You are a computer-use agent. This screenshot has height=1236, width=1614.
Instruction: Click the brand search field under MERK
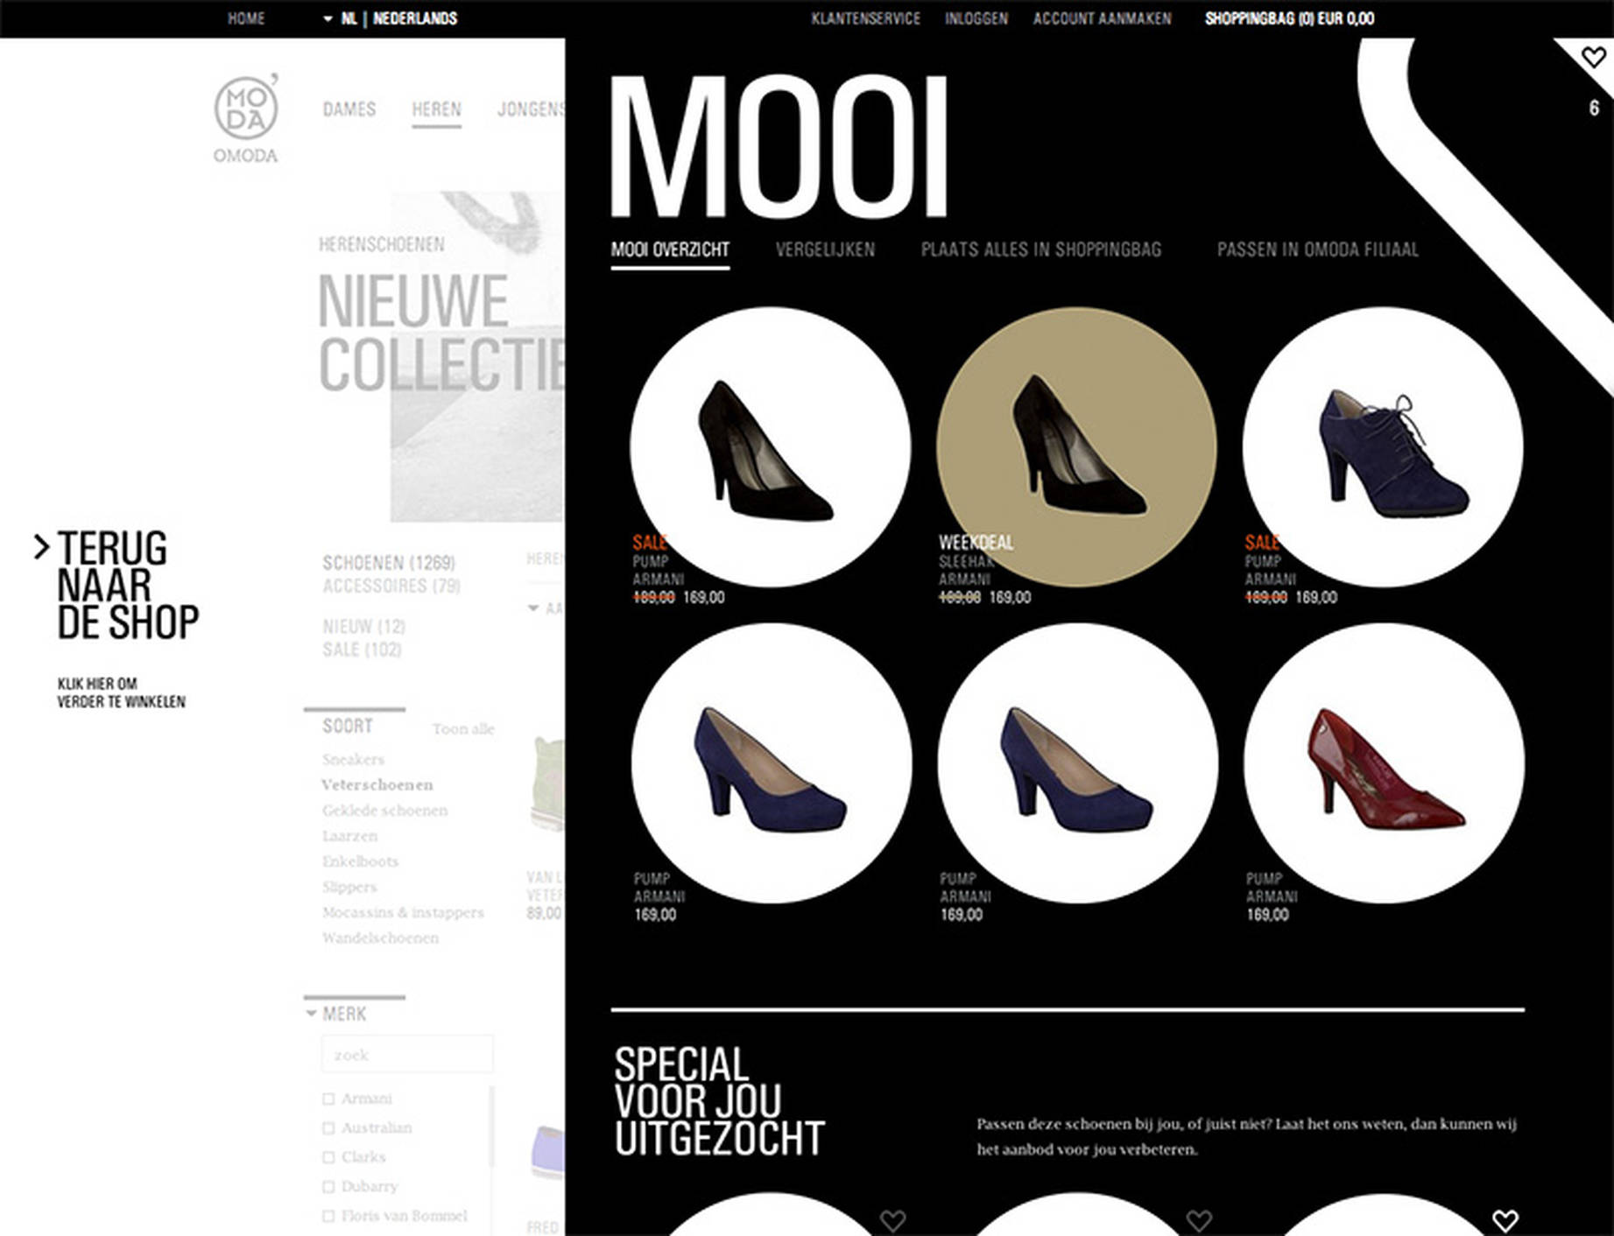click(407, 1054)
